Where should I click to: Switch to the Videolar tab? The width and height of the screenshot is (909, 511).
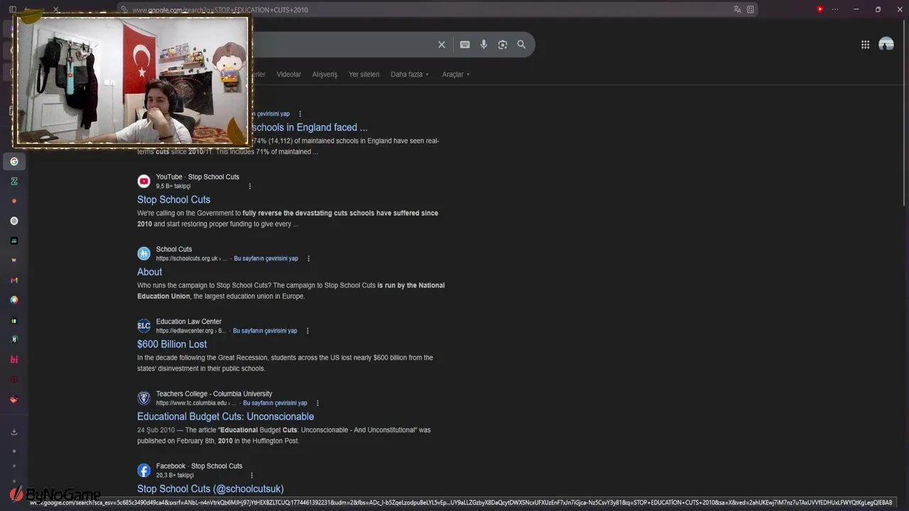tap(288, 75)
